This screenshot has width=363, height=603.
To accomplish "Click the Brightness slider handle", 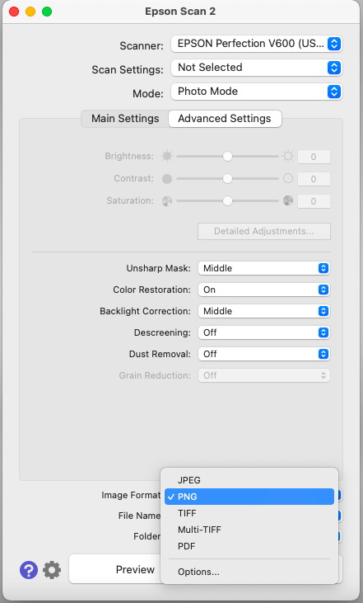I will click(x=227, y=156).
